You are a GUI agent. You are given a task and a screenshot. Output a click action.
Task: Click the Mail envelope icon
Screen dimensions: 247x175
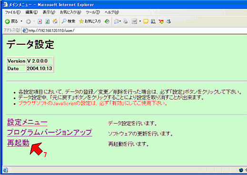(x=117, y=21)
